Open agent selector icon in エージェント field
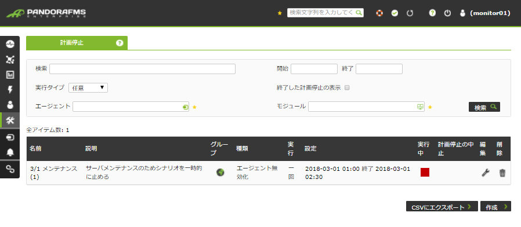The height and width of the screenshot is (227, 521). point(185,107)
